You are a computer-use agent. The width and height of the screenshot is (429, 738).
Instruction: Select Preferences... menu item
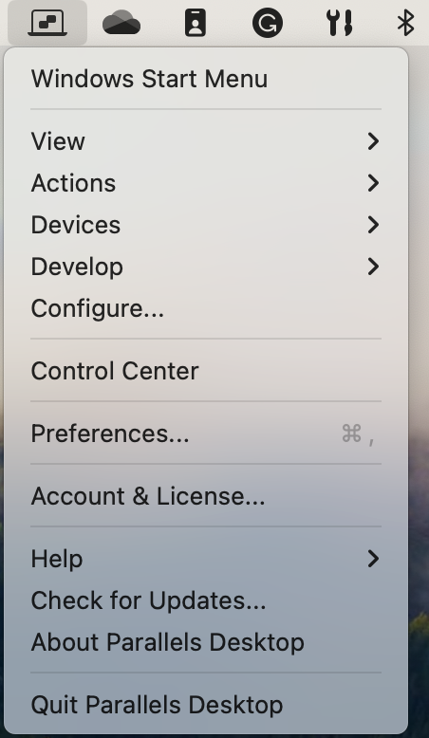206,434
